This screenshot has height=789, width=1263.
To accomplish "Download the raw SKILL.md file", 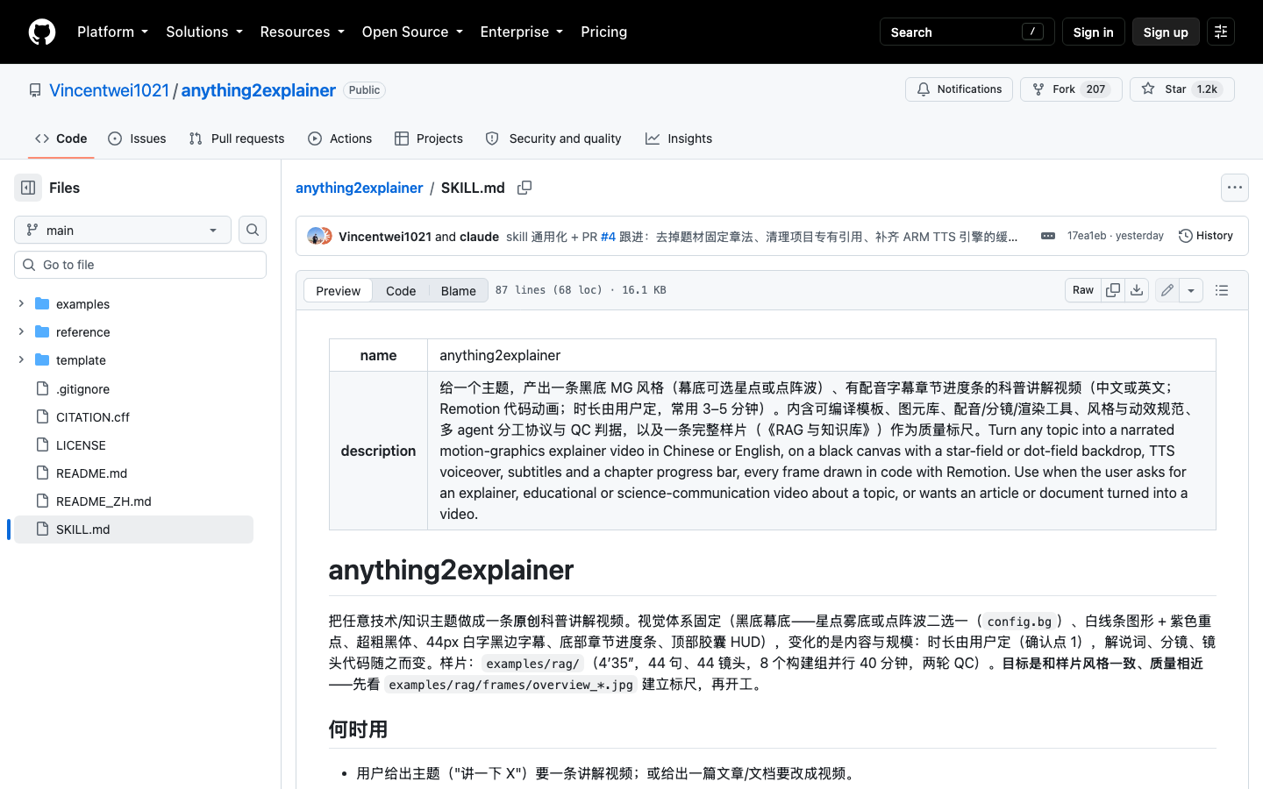I will (1137, 290).
